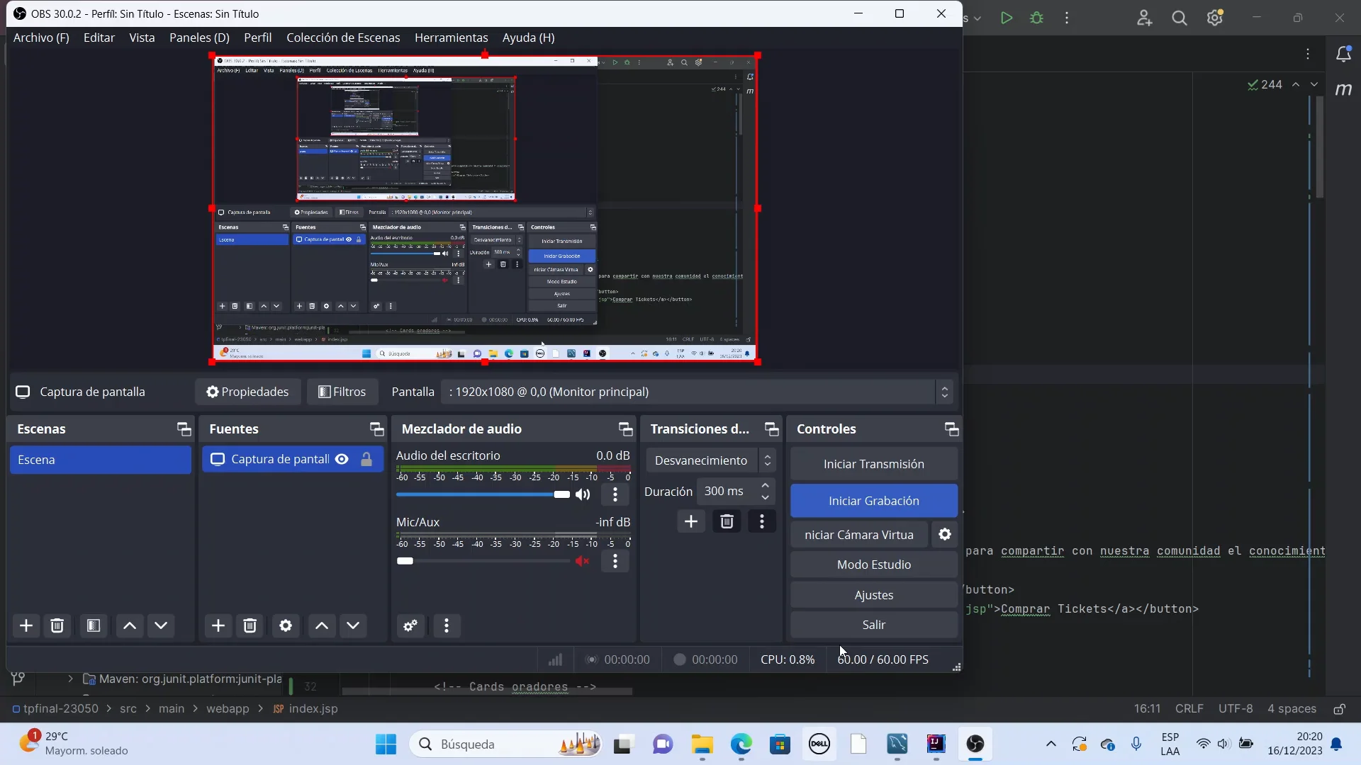Expand the Pantalla resolution selector

tap(944, 391)
